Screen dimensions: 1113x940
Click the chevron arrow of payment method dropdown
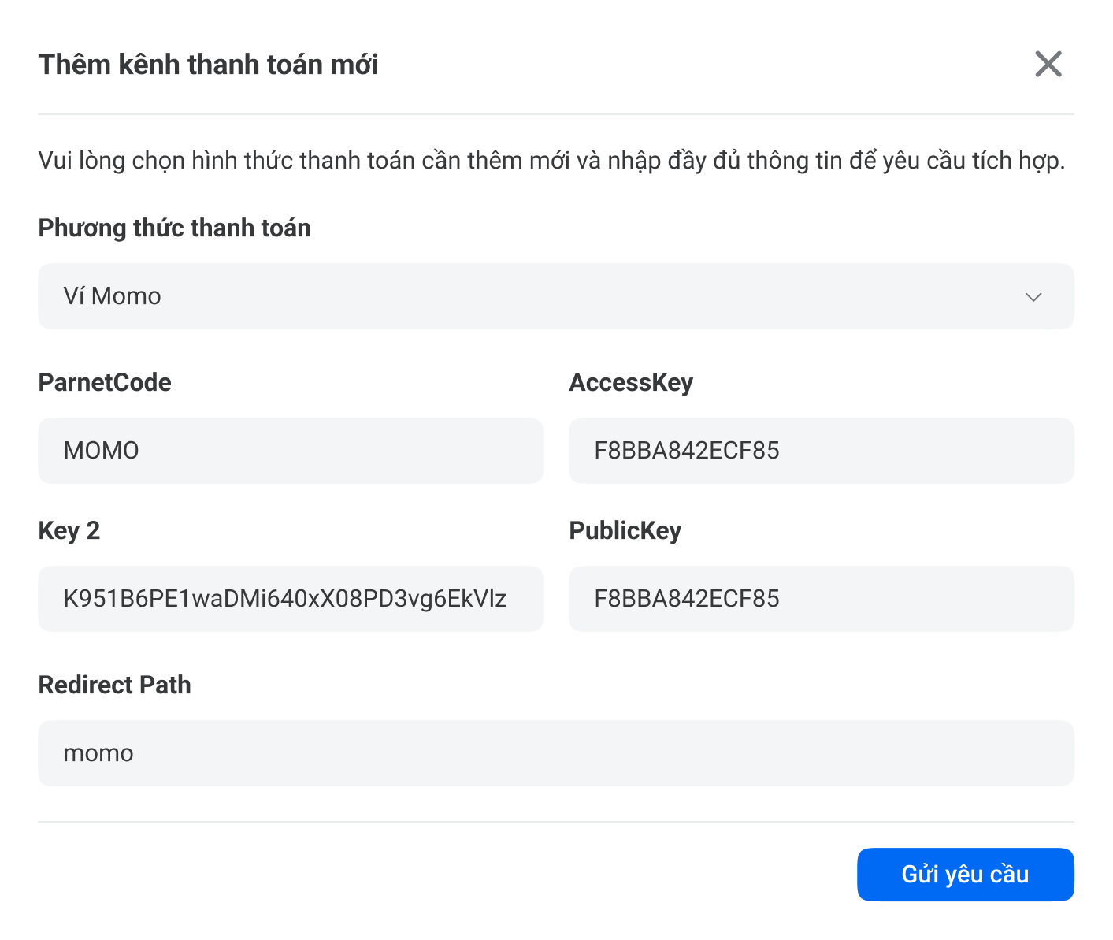click(x=1033, y=297)
